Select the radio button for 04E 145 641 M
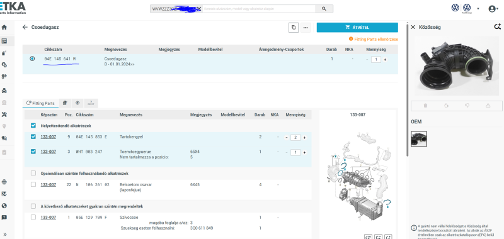This screenshot has height=239, width=504. [x=32, y=58]
